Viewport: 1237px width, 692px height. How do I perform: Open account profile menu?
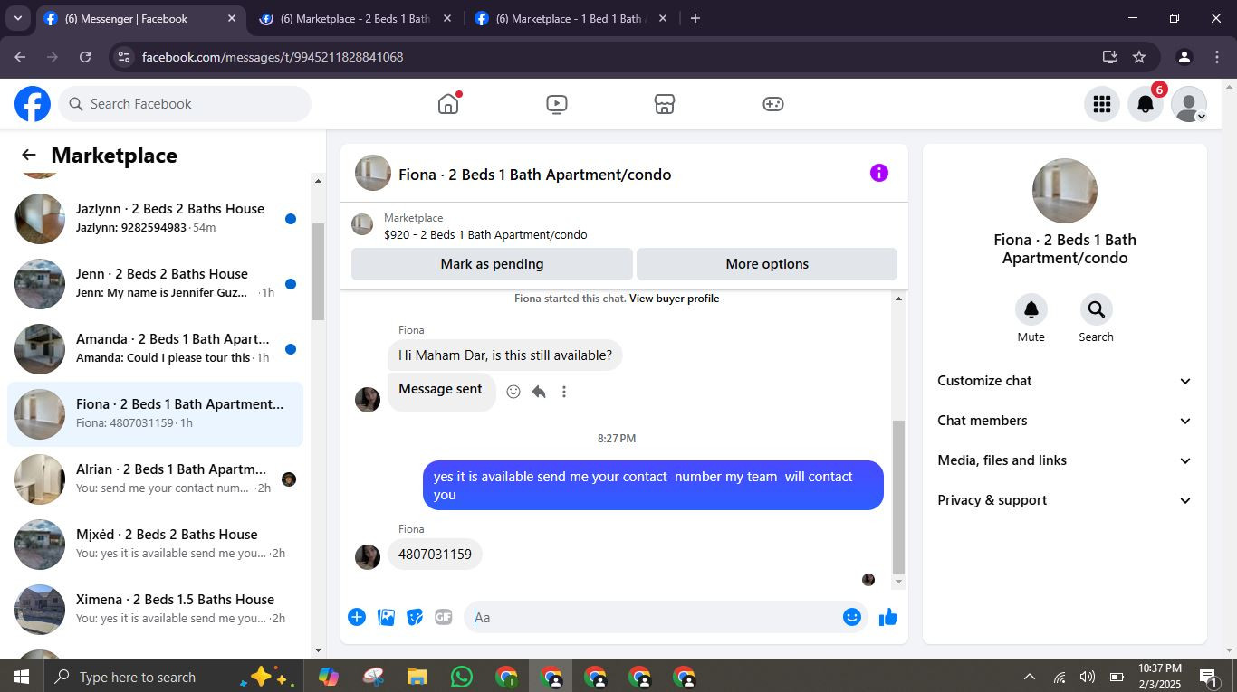pos(1189,104)
